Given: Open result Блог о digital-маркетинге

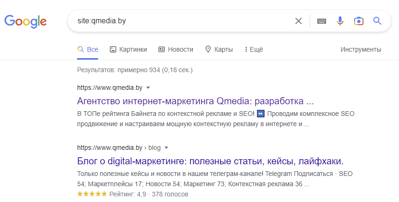Looking at the screenshot, I should point(210,161).
